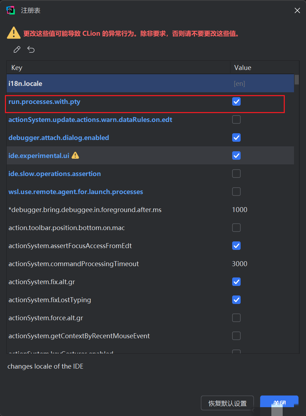Click the warning icon beside ide.experimental.ui
This screenshot has height=416, width=306.
pos(75,155)
